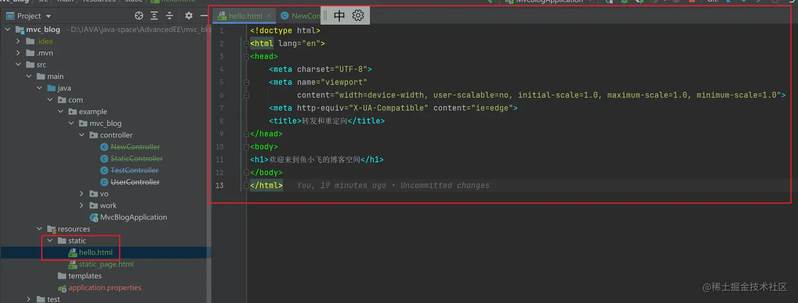This screenshot has width=798, height=303.
Task: Collapse the java folder
Action: click(40, 88)
